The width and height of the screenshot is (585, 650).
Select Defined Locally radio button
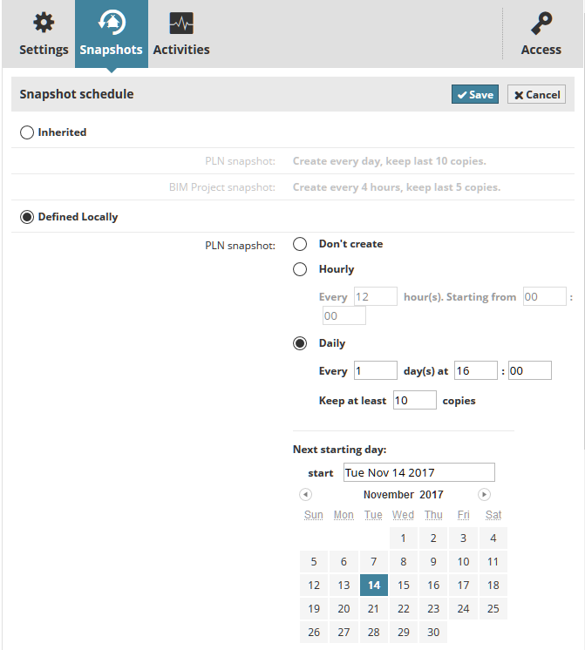pyautogui.click(x=27, y=217)
